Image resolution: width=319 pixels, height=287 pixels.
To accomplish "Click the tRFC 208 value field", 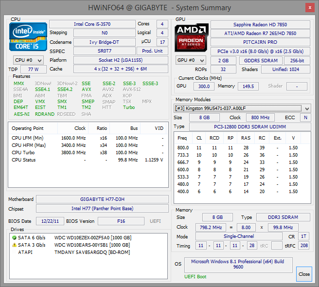I will (304, 246).
